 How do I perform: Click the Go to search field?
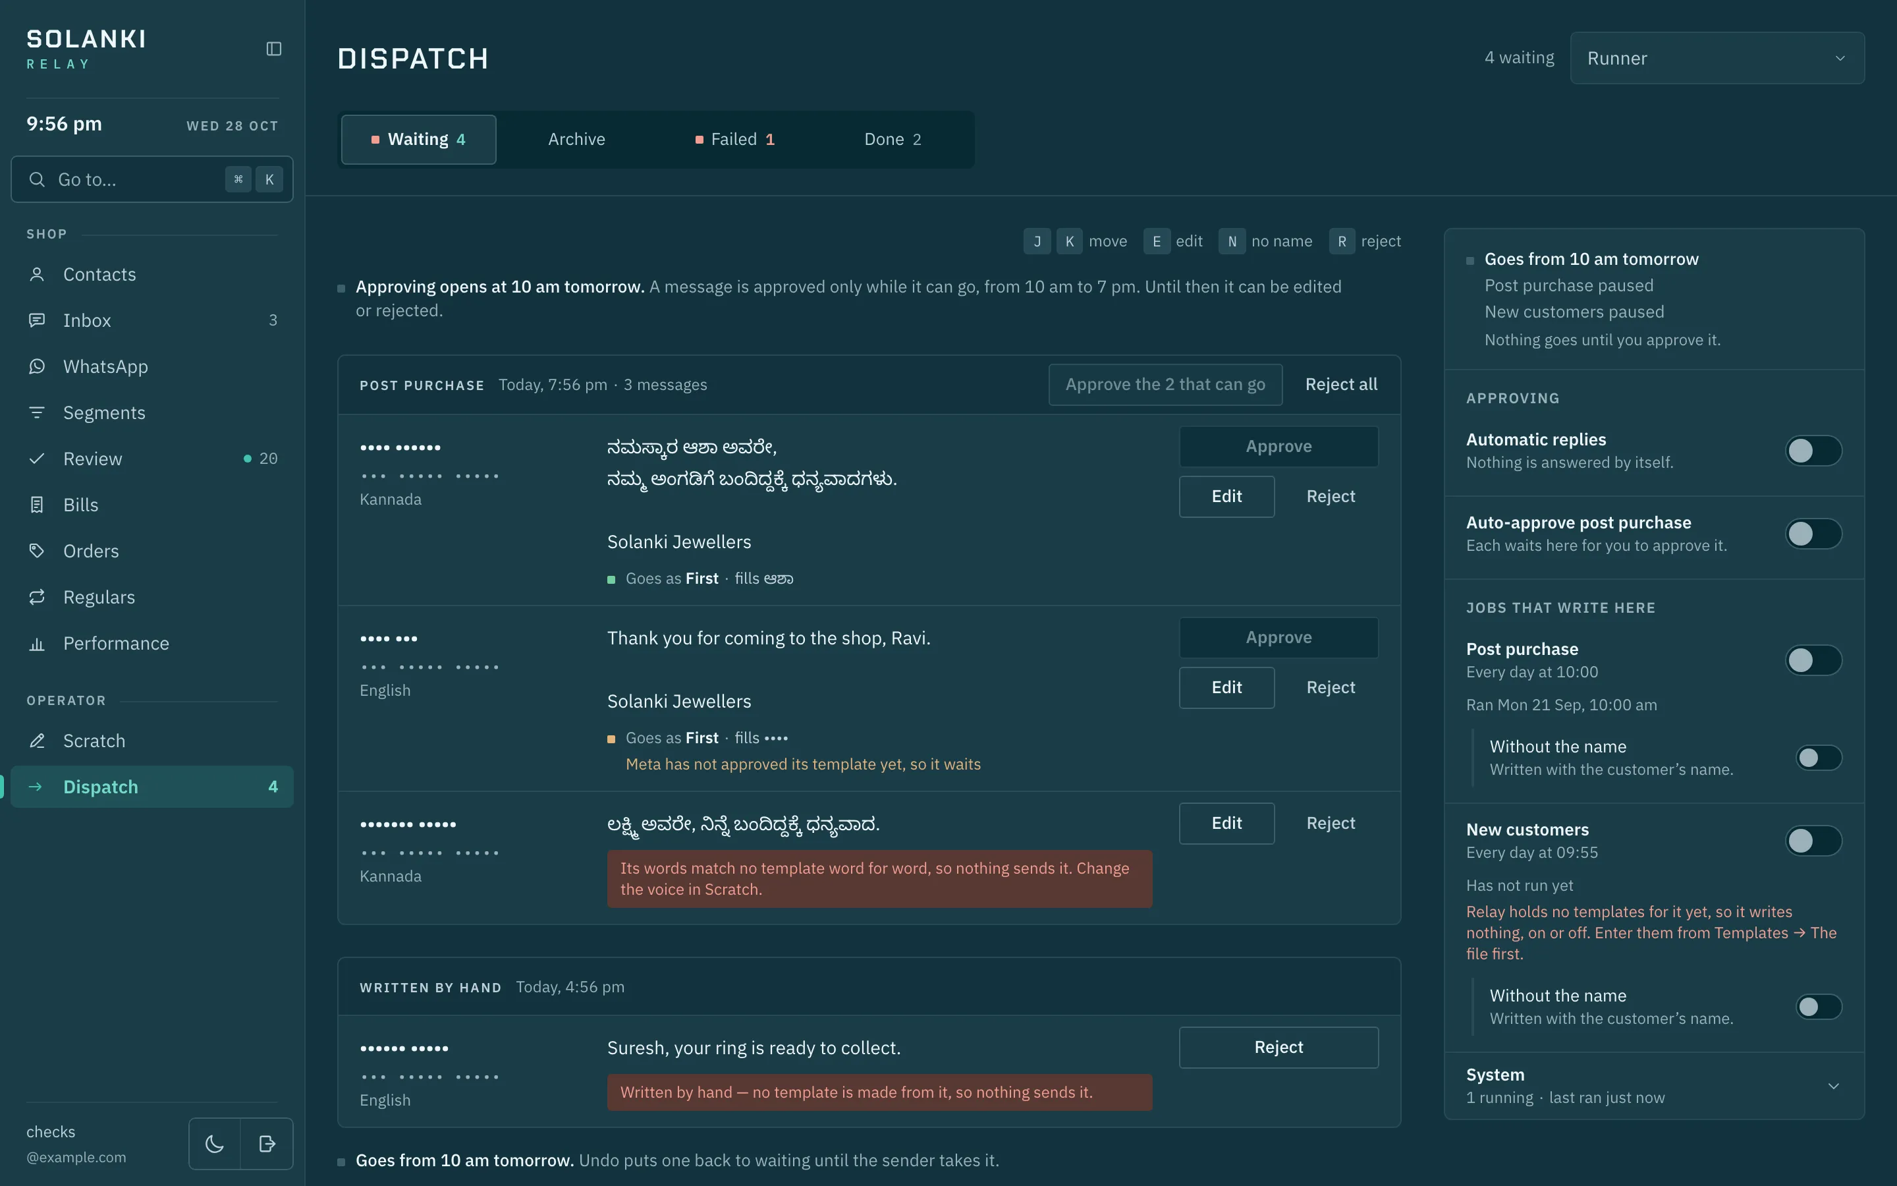(x=152, y=180)
